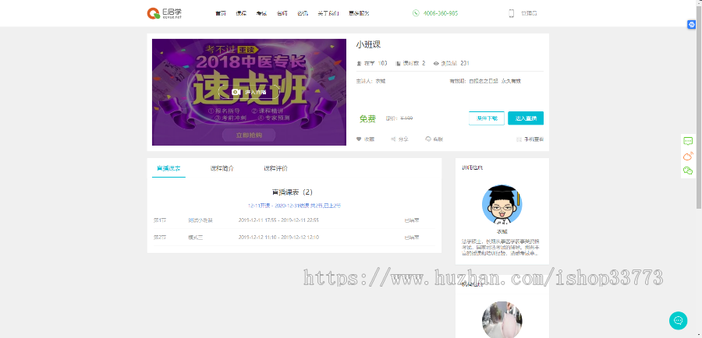Click the 收藏 favorite label

click(369, 139)
